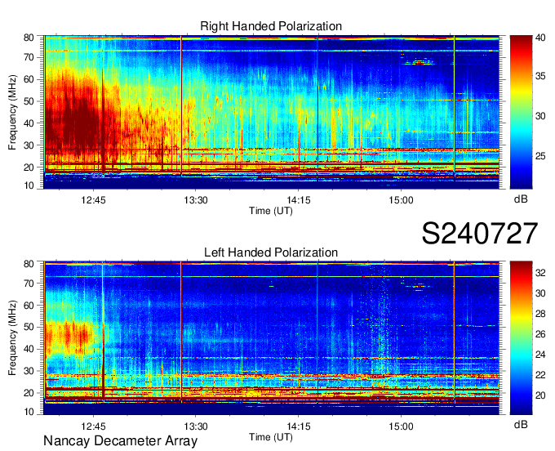Click the 70 frequency tick of Right Handed plot
The image size is (555, 451).
pos(29,57)
